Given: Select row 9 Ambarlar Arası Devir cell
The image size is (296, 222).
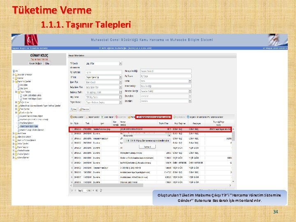Looking at the screenshot, I should [102, 168].
